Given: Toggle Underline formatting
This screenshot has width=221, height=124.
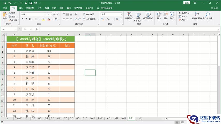Looking at the screenshot, I should [x=30, y=19].
